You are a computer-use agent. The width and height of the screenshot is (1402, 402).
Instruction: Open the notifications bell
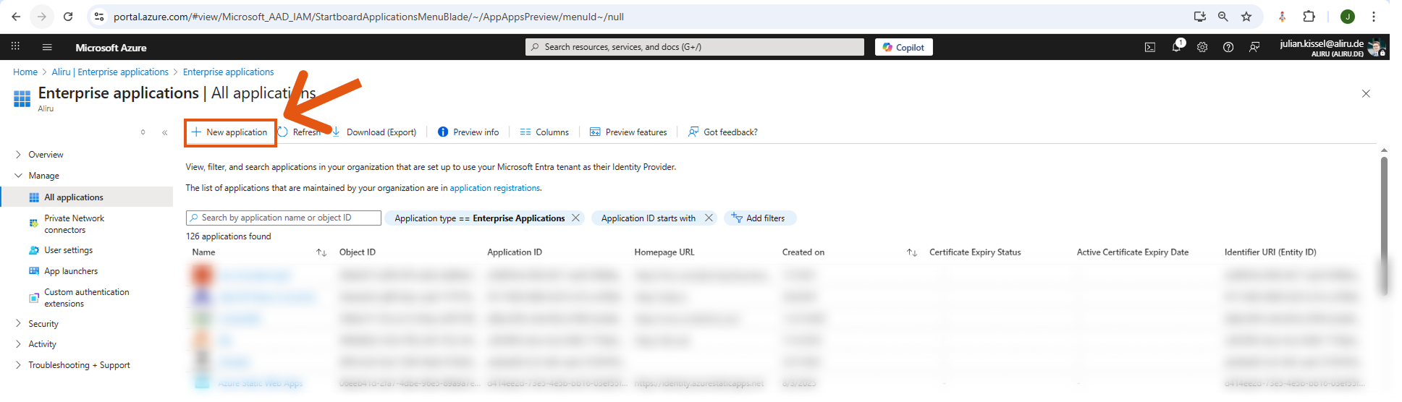[x=1176, y=48]
